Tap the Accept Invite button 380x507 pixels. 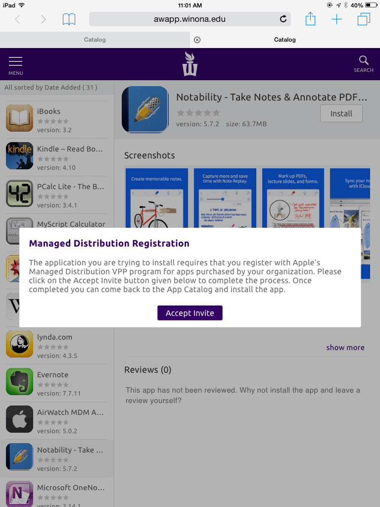pyautogui.click(x=190, y=313)
